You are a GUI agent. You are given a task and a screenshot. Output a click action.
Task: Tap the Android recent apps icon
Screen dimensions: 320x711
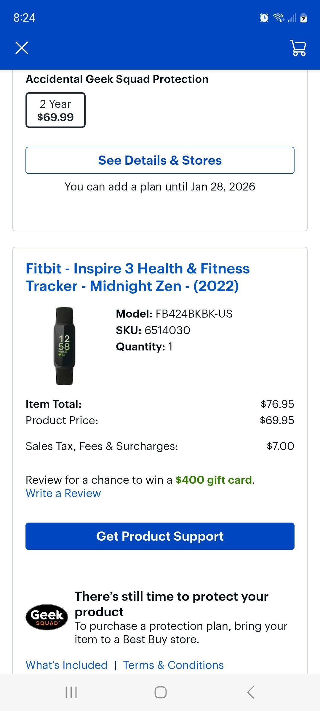point(71,692)
